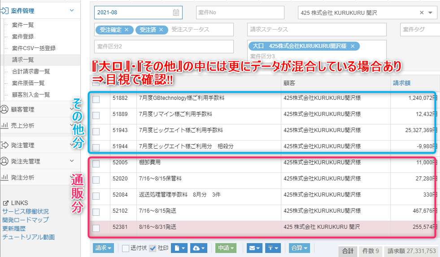
Task: Click the 顧客管理 person icon
Action: point(4,109)
